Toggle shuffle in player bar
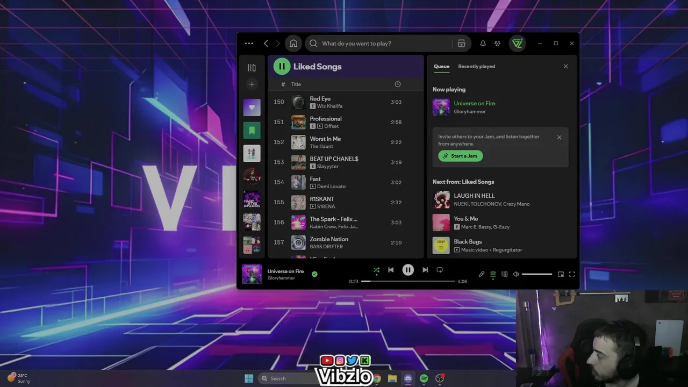Screen dimensions: 688x387 pos(376,270)
